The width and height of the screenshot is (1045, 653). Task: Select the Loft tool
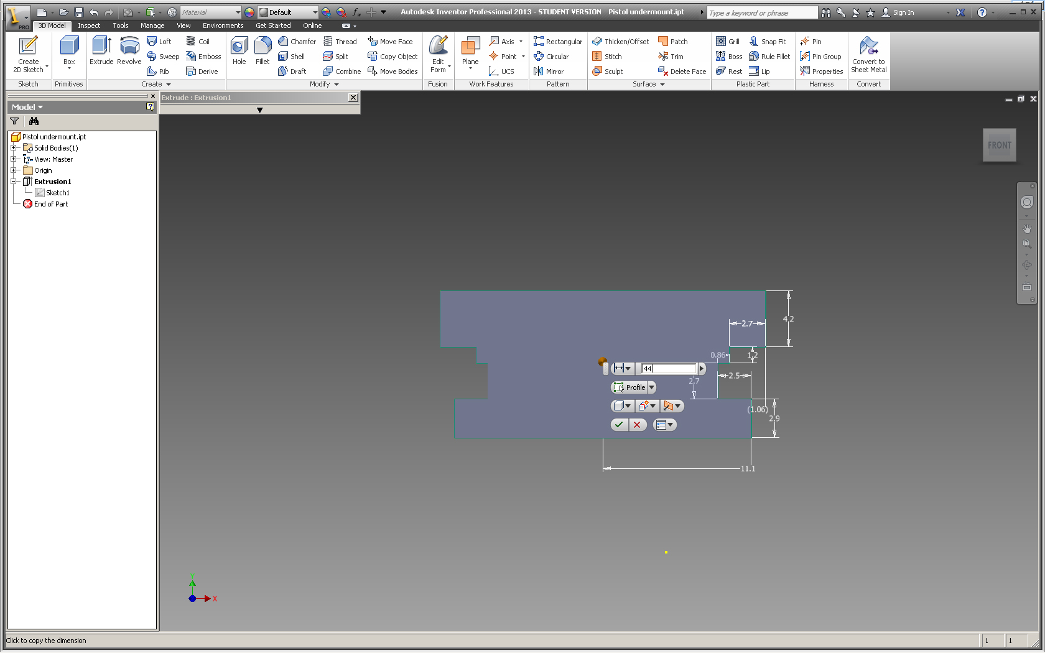coord(159,42)
